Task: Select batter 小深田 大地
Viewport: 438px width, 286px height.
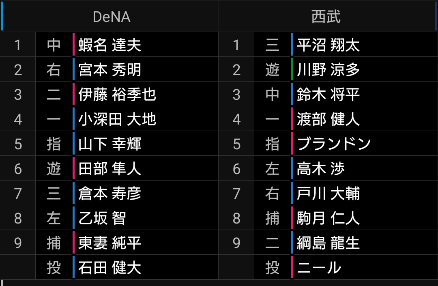Action: (x=117, y=119)
